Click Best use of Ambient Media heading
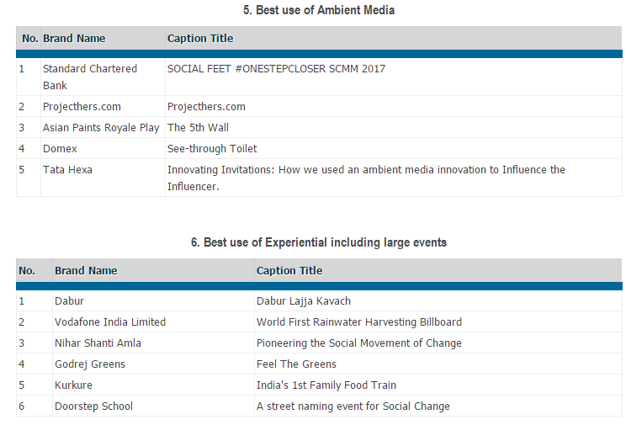Screen dimensions: 631x441 [x=319, y=10]
